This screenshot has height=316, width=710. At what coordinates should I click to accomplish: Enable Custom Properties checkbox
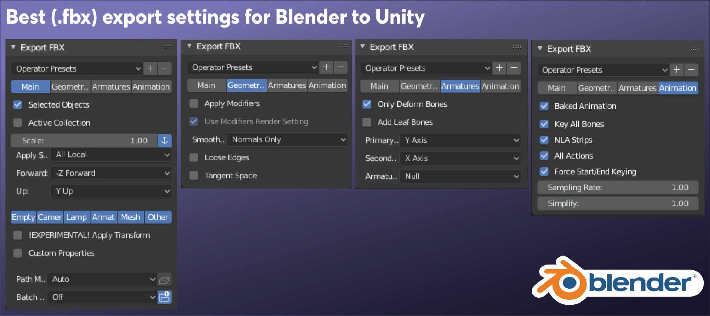click(x=18, y=253)
